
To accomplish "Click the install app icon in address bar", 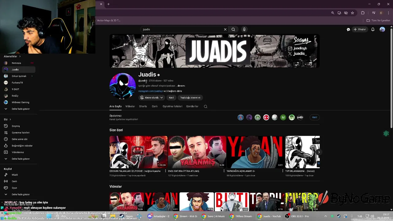I will 339,13.
